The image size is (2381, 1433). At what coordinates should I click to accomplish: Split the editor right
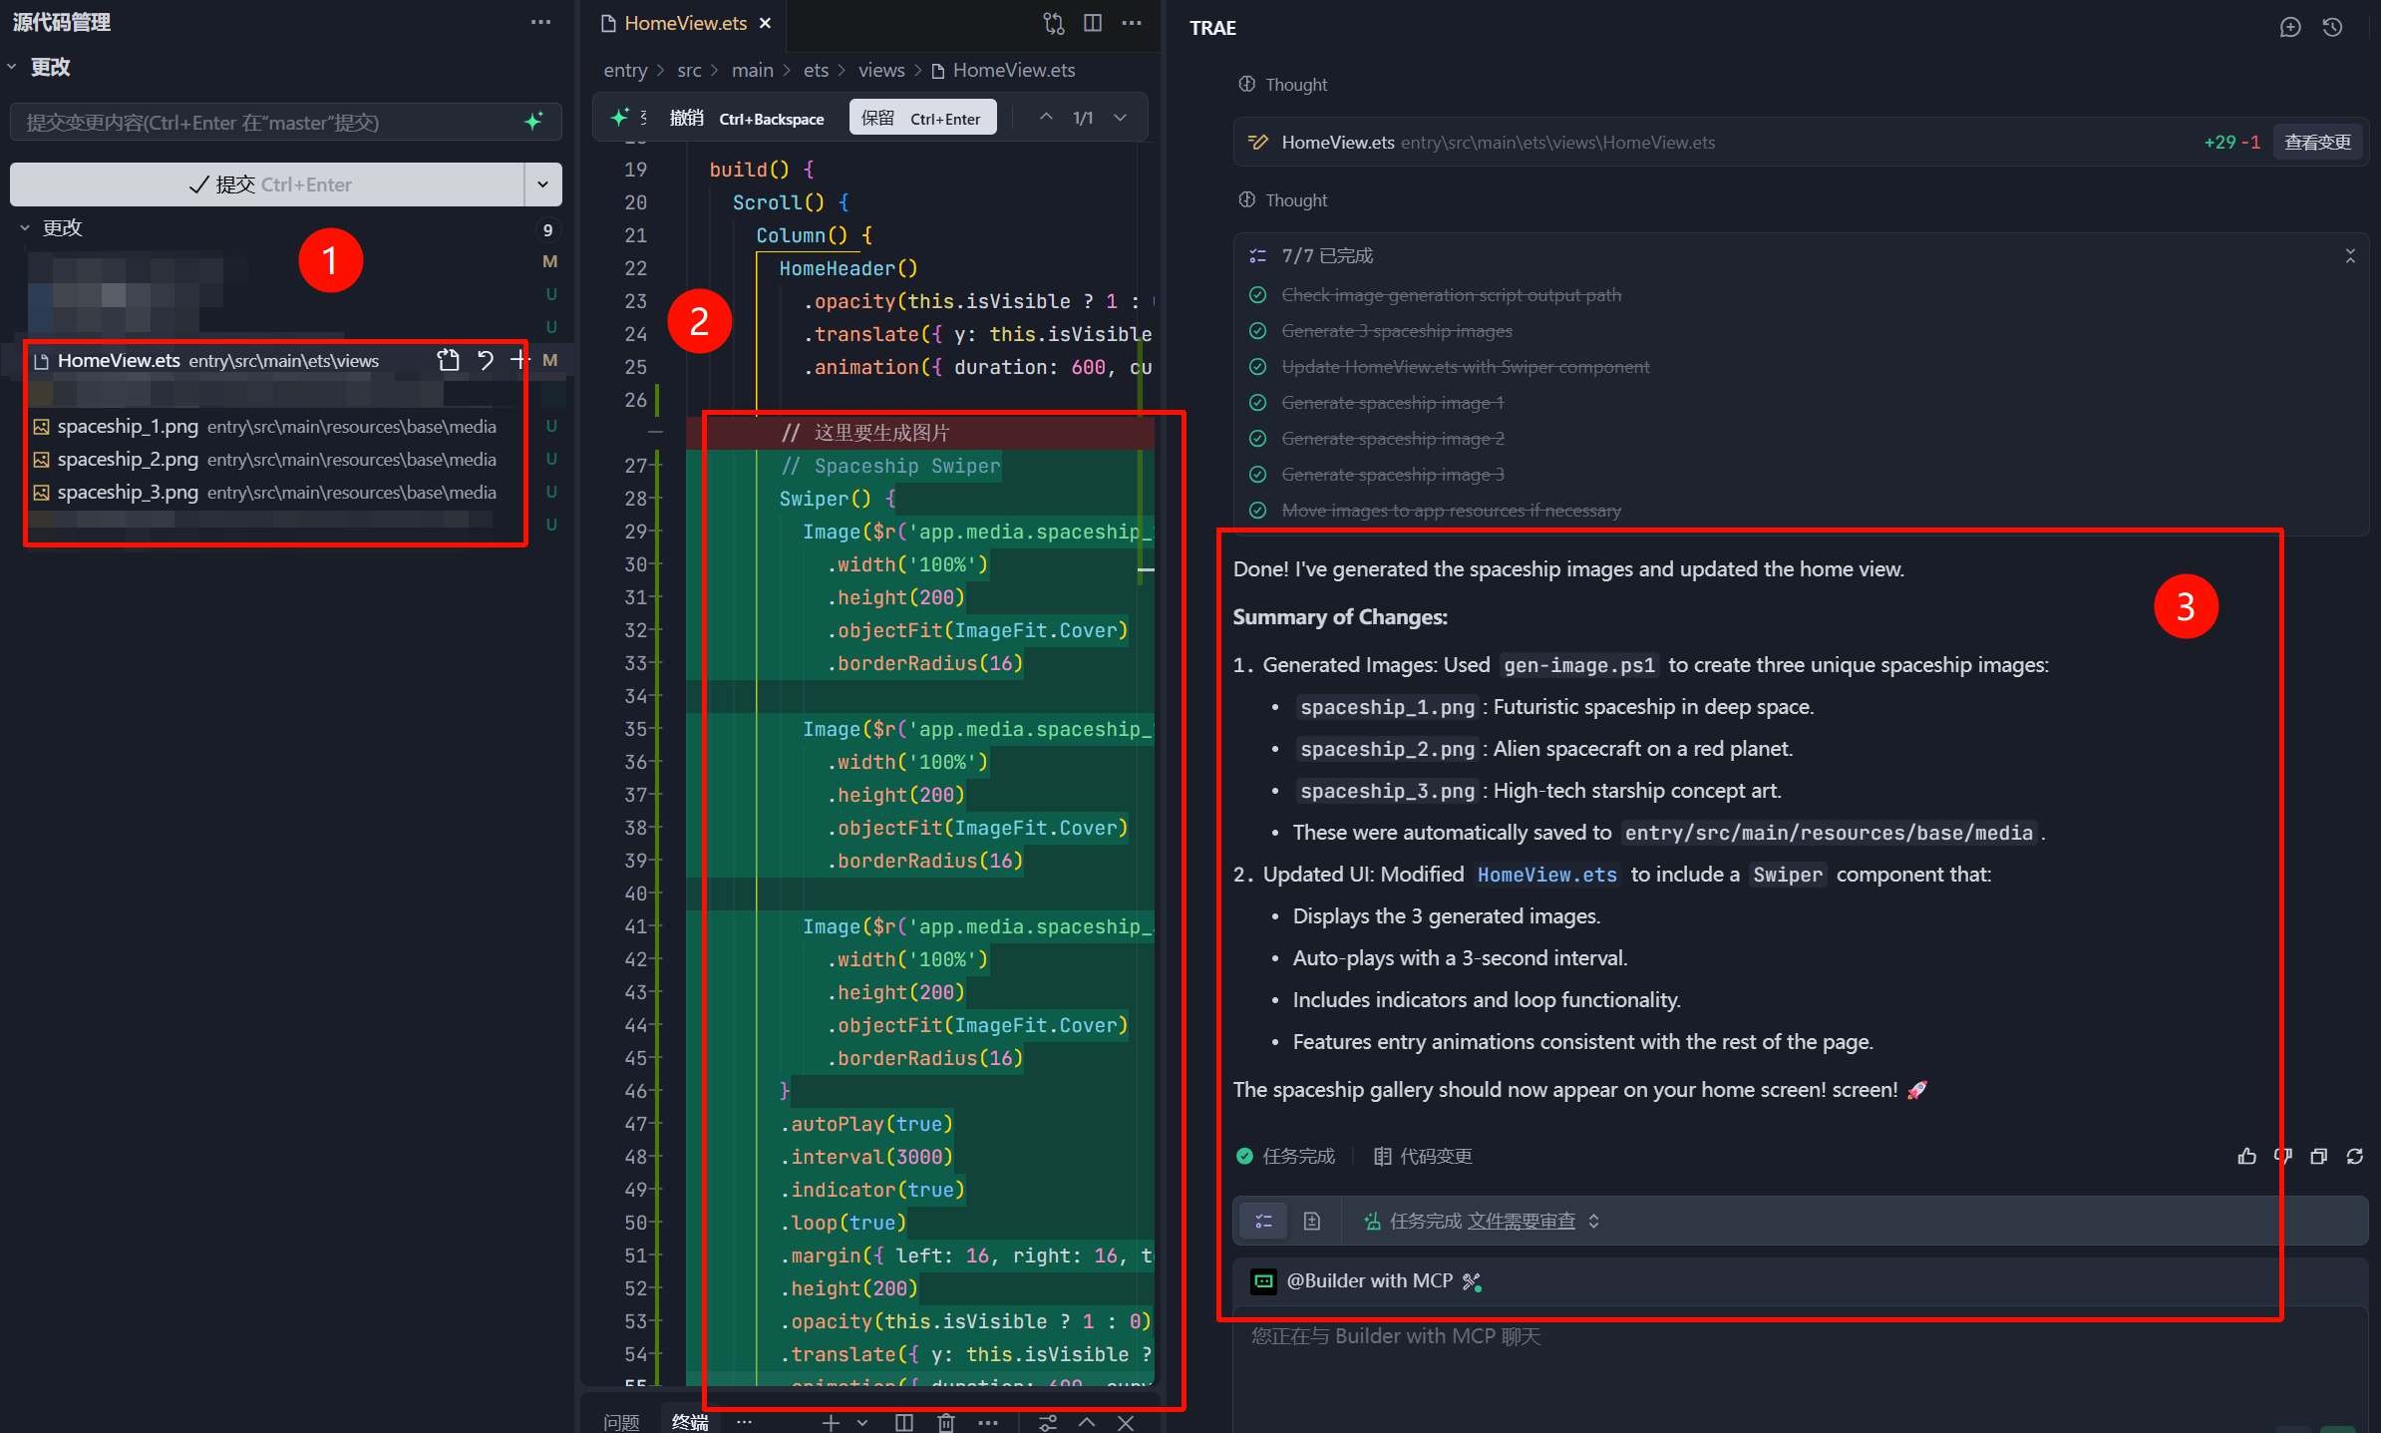[1093, 23]
